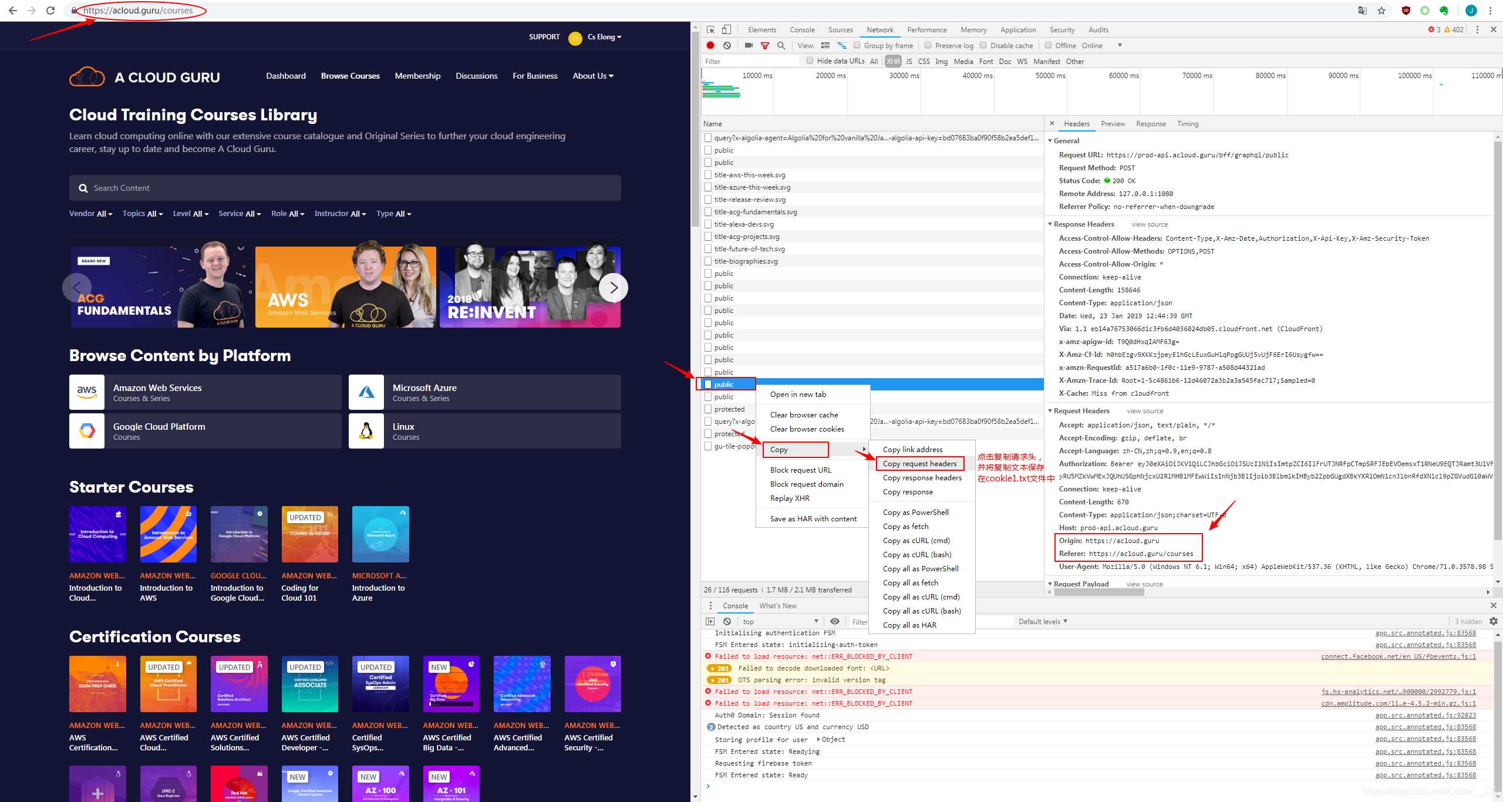
Task: Open the Online throttling dropdown
Action: pos(1102,45)
